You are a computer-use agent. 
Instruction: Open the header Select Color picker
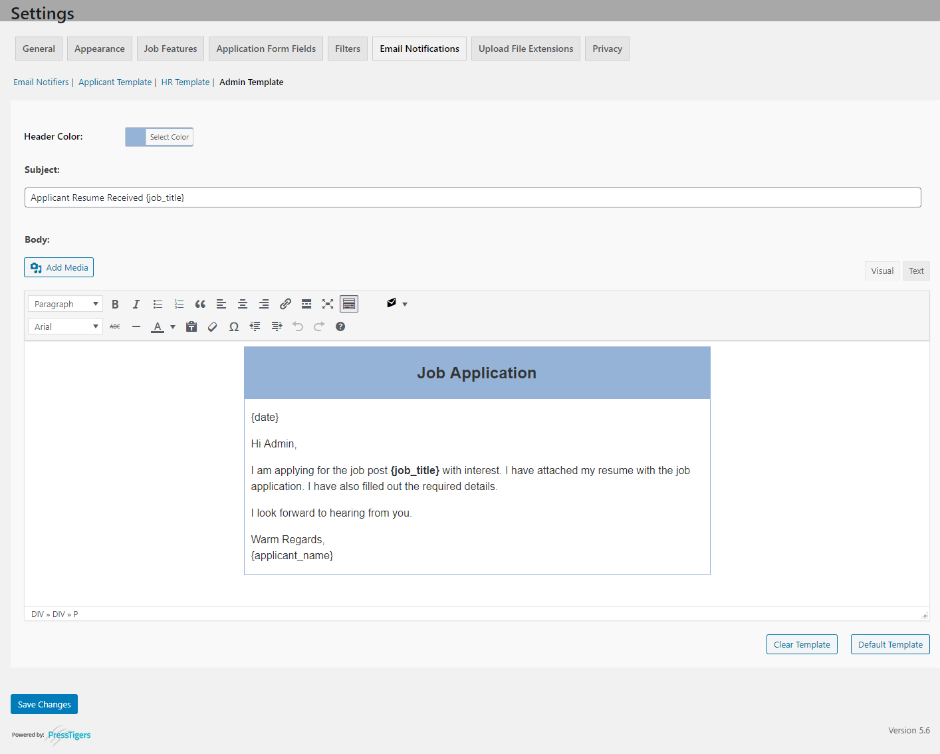pos(168,136)
